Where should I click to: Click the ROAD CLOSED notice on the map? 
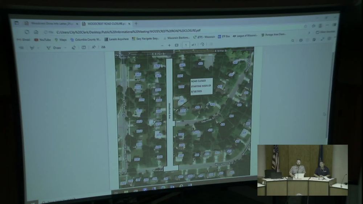(201, 86)
